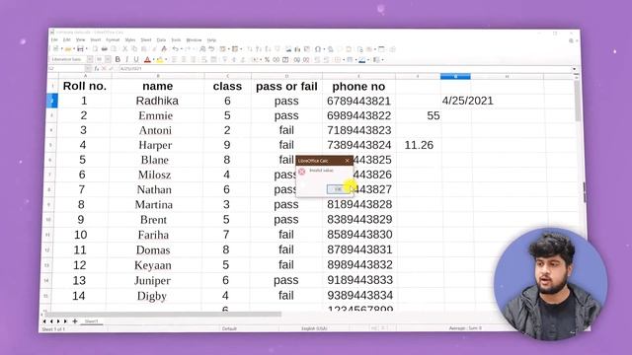This screenshot has width=632, height=355.
Task: Go to first sheet navigation arrow
Action: click(x=44, y=321)
